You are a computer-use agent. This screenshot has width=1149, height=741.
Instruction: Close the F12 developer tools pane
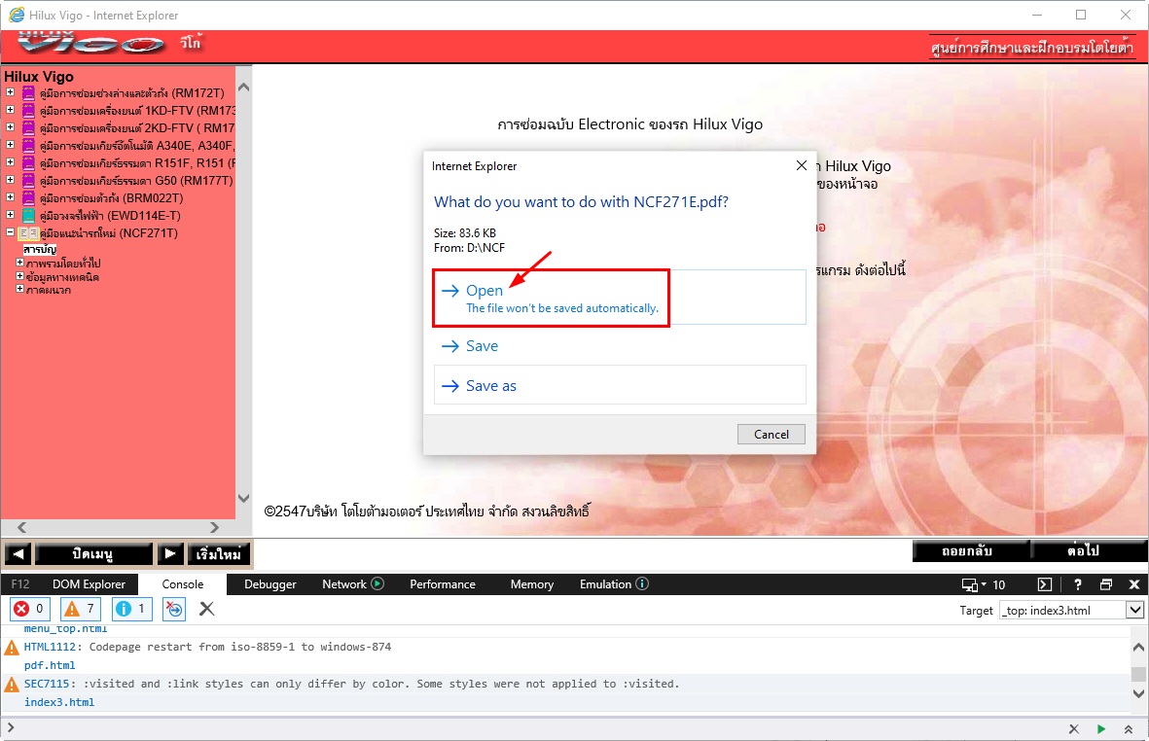click(1134, 584)
